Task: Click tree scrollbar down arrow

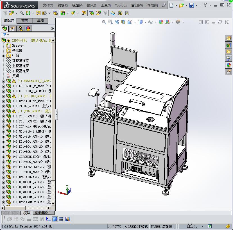Action: tap(53, 204)
